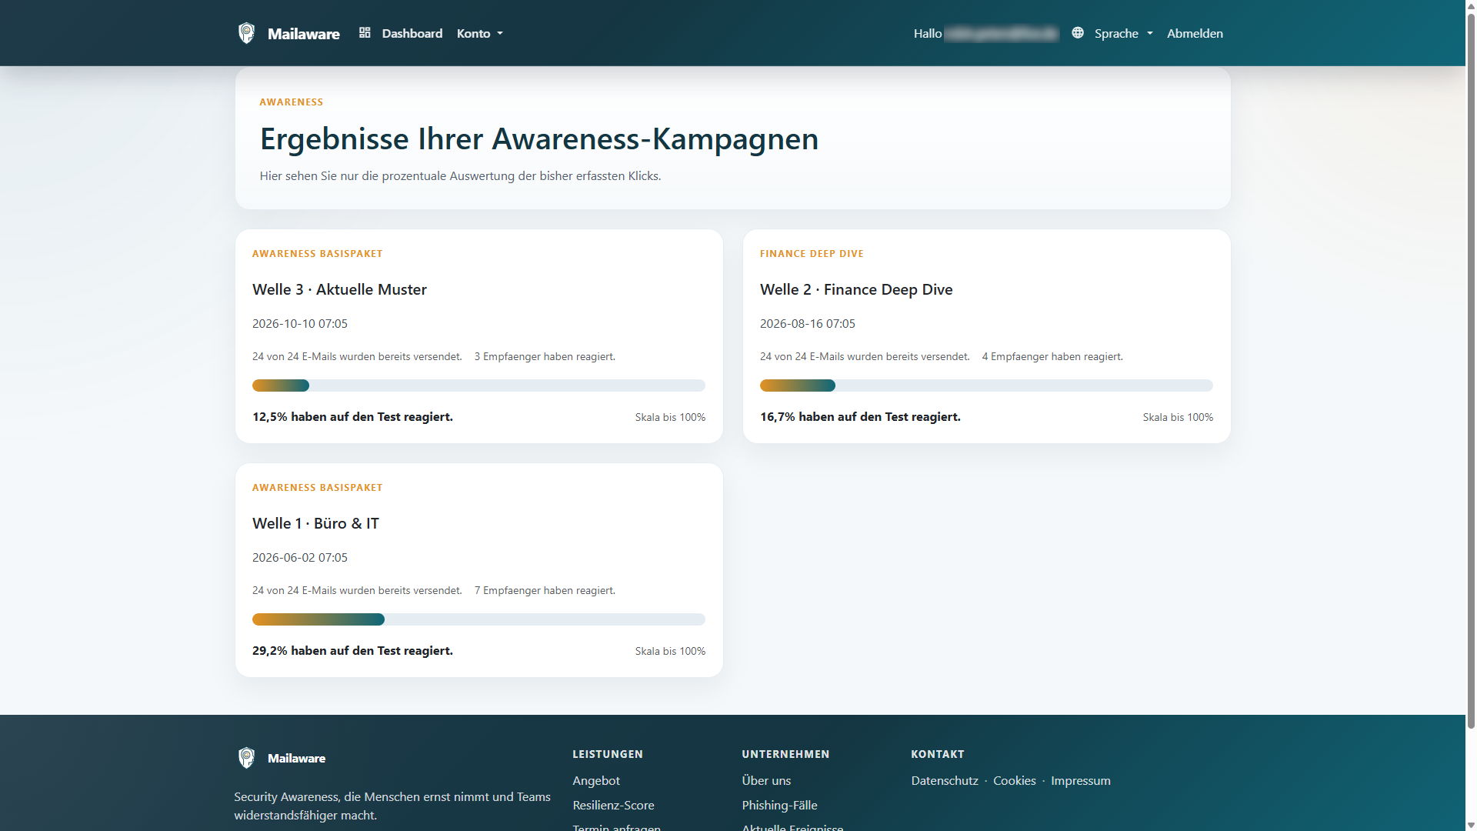1477x831 pixels.
Task: Click the 'FINANCE DEEP DIVE' category label
Action: tap(812, 253)
